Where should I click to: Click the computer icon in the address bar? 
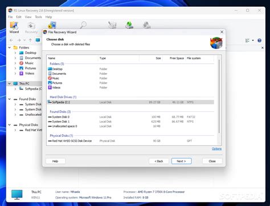click(38, 40)
